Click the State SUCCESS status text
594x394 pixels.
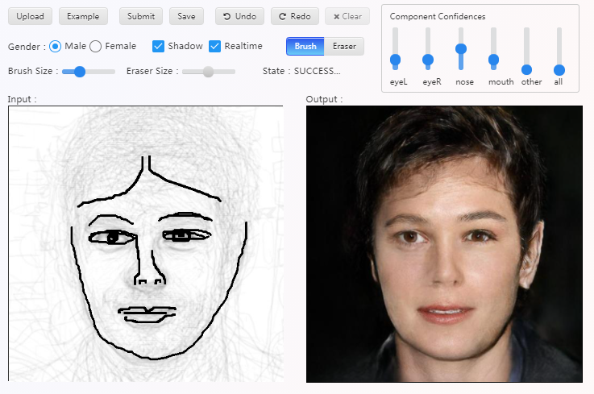(301, 71)
